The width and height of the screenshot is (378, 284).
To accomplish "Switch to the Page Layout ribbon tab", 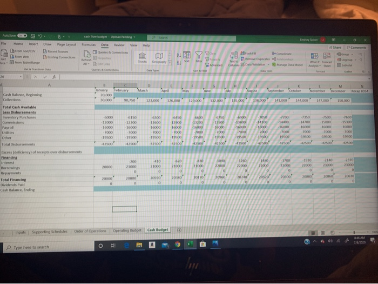I will pyautogui.click(x=66, y=44).
